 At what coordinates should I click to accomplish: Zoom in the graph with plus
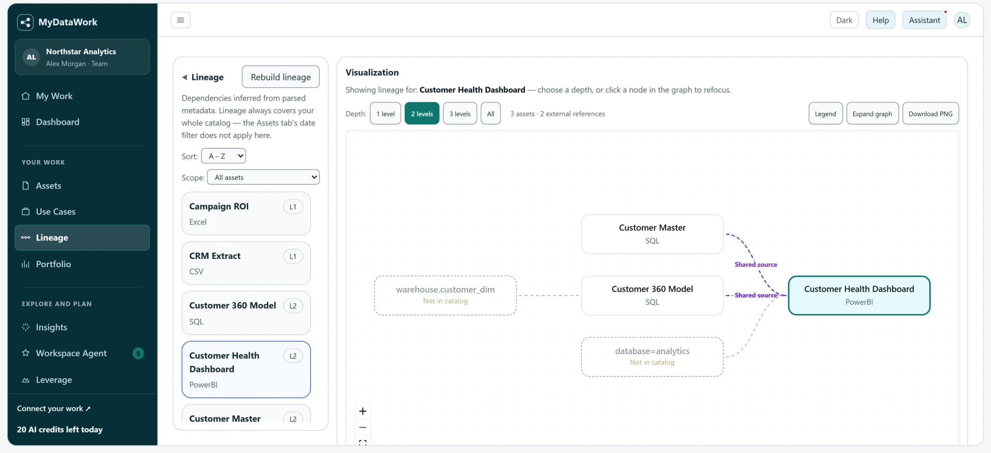click(x=363, y=411)
